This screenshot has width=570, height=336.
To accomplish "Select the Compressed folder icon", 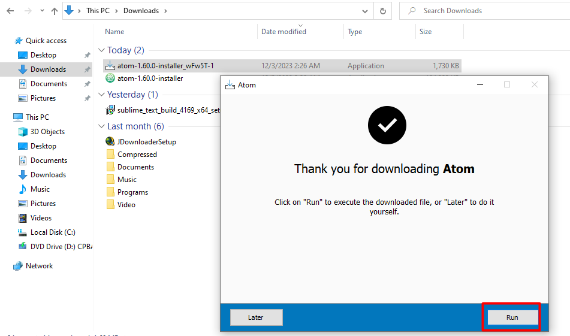I will pyautogui.click(x=110, y=154).
